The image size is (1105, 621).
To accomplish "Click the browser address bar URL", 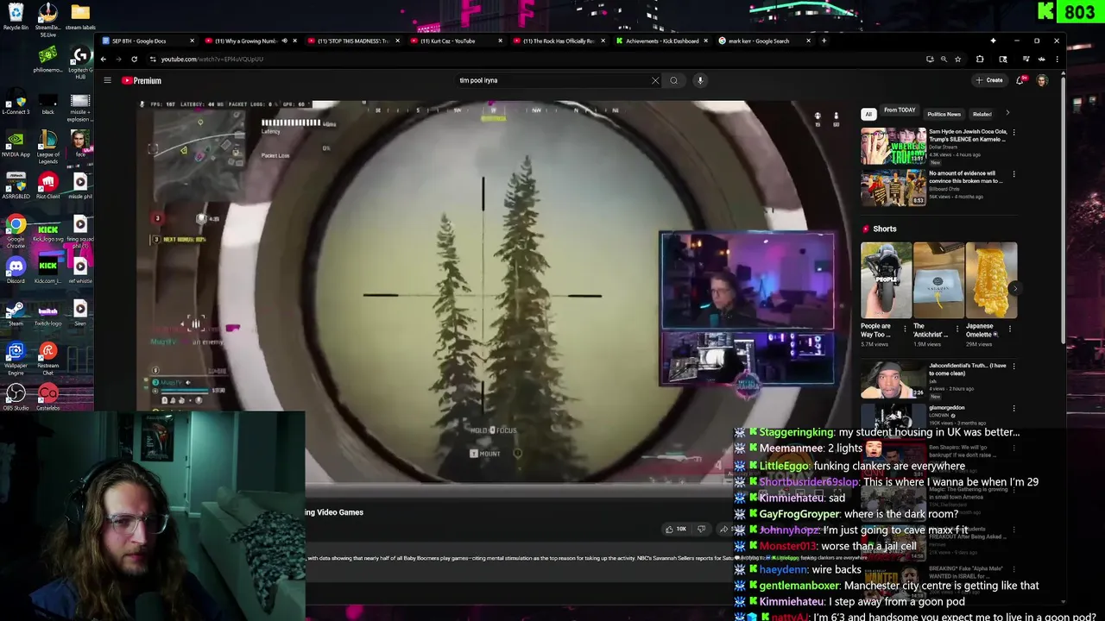I will point(212,59).
